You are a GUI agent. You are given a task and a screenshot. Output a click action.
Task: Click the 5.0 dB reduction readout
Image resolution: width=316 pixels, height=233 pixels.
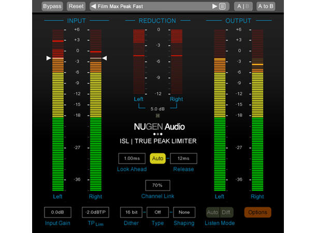click(157, 109)
